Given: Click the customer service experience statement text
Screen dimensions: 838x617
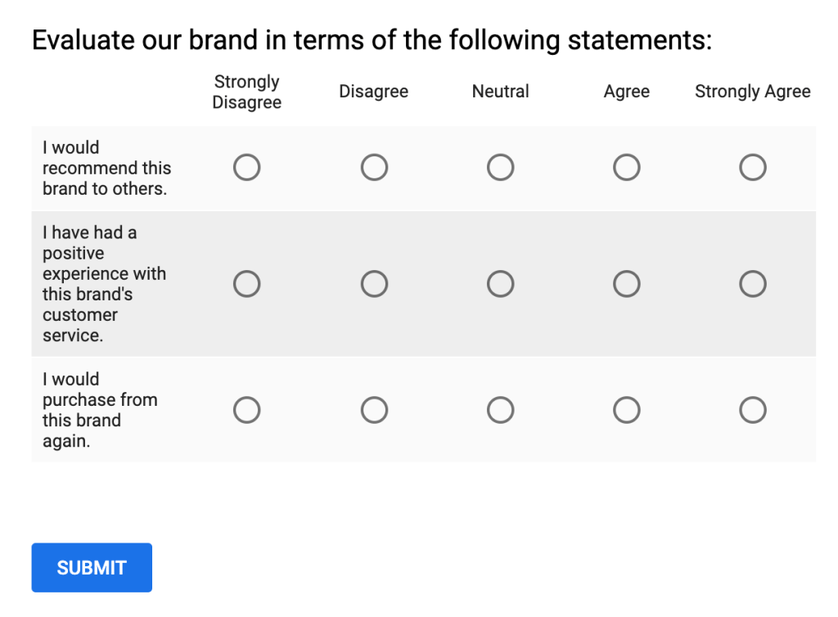Looking at the screenshot, I should [103, 284].
